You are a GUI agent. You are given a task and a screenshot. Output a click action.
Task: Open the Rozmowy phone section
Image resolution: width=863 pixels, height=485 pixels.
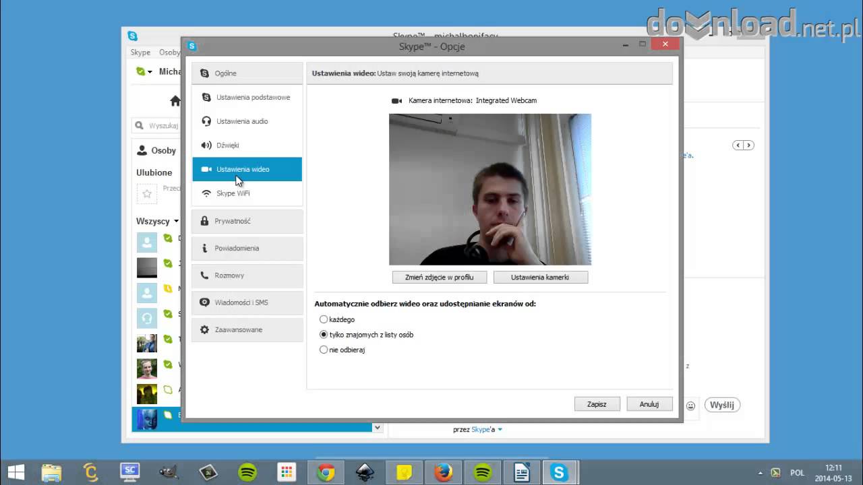pyautogui.click(x=247, y=276)
